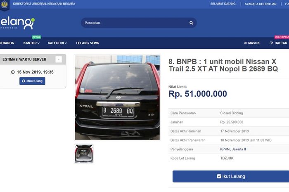Expand the Kategori dropdown menu
Screen dimensions: 289x192
click(x=57, y=43)
